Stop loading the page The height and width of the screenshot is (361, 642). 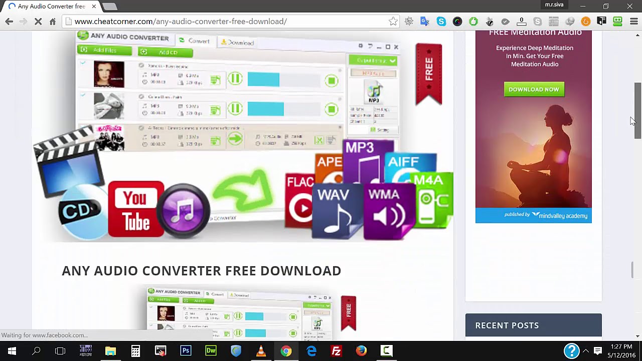(x=38, y=21)
